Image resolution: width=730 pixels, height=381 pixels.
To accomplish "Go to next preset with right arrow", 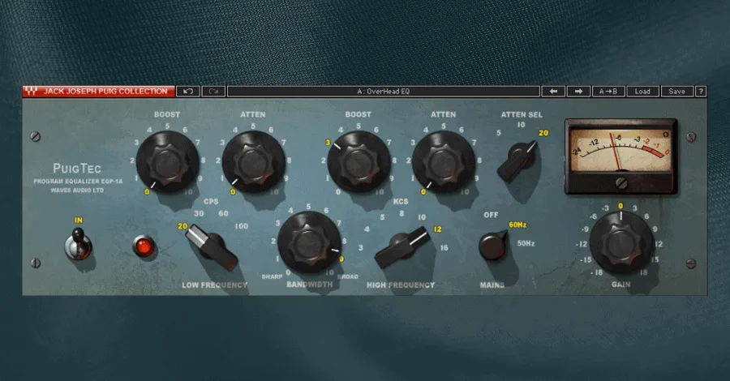I will pos(578,91).
